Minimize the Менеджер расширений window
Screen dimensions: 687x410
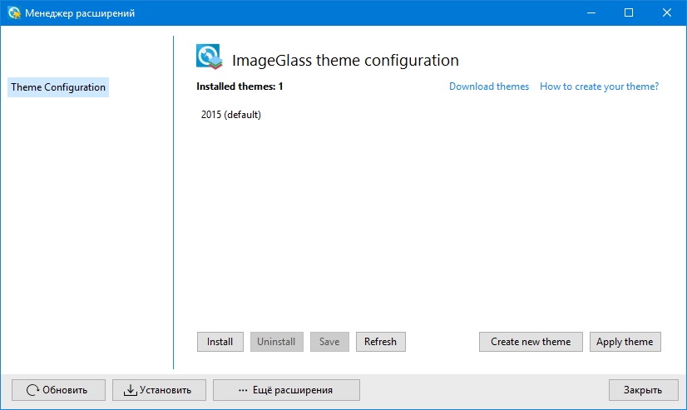[x=591, y=12]
